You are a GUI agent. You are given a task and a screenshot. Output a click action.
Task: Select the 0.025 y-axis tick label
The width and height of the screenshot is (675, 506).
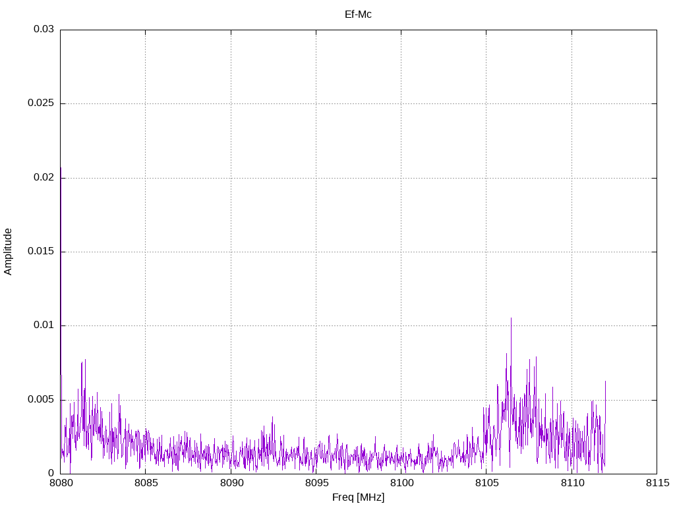point(41,103)
